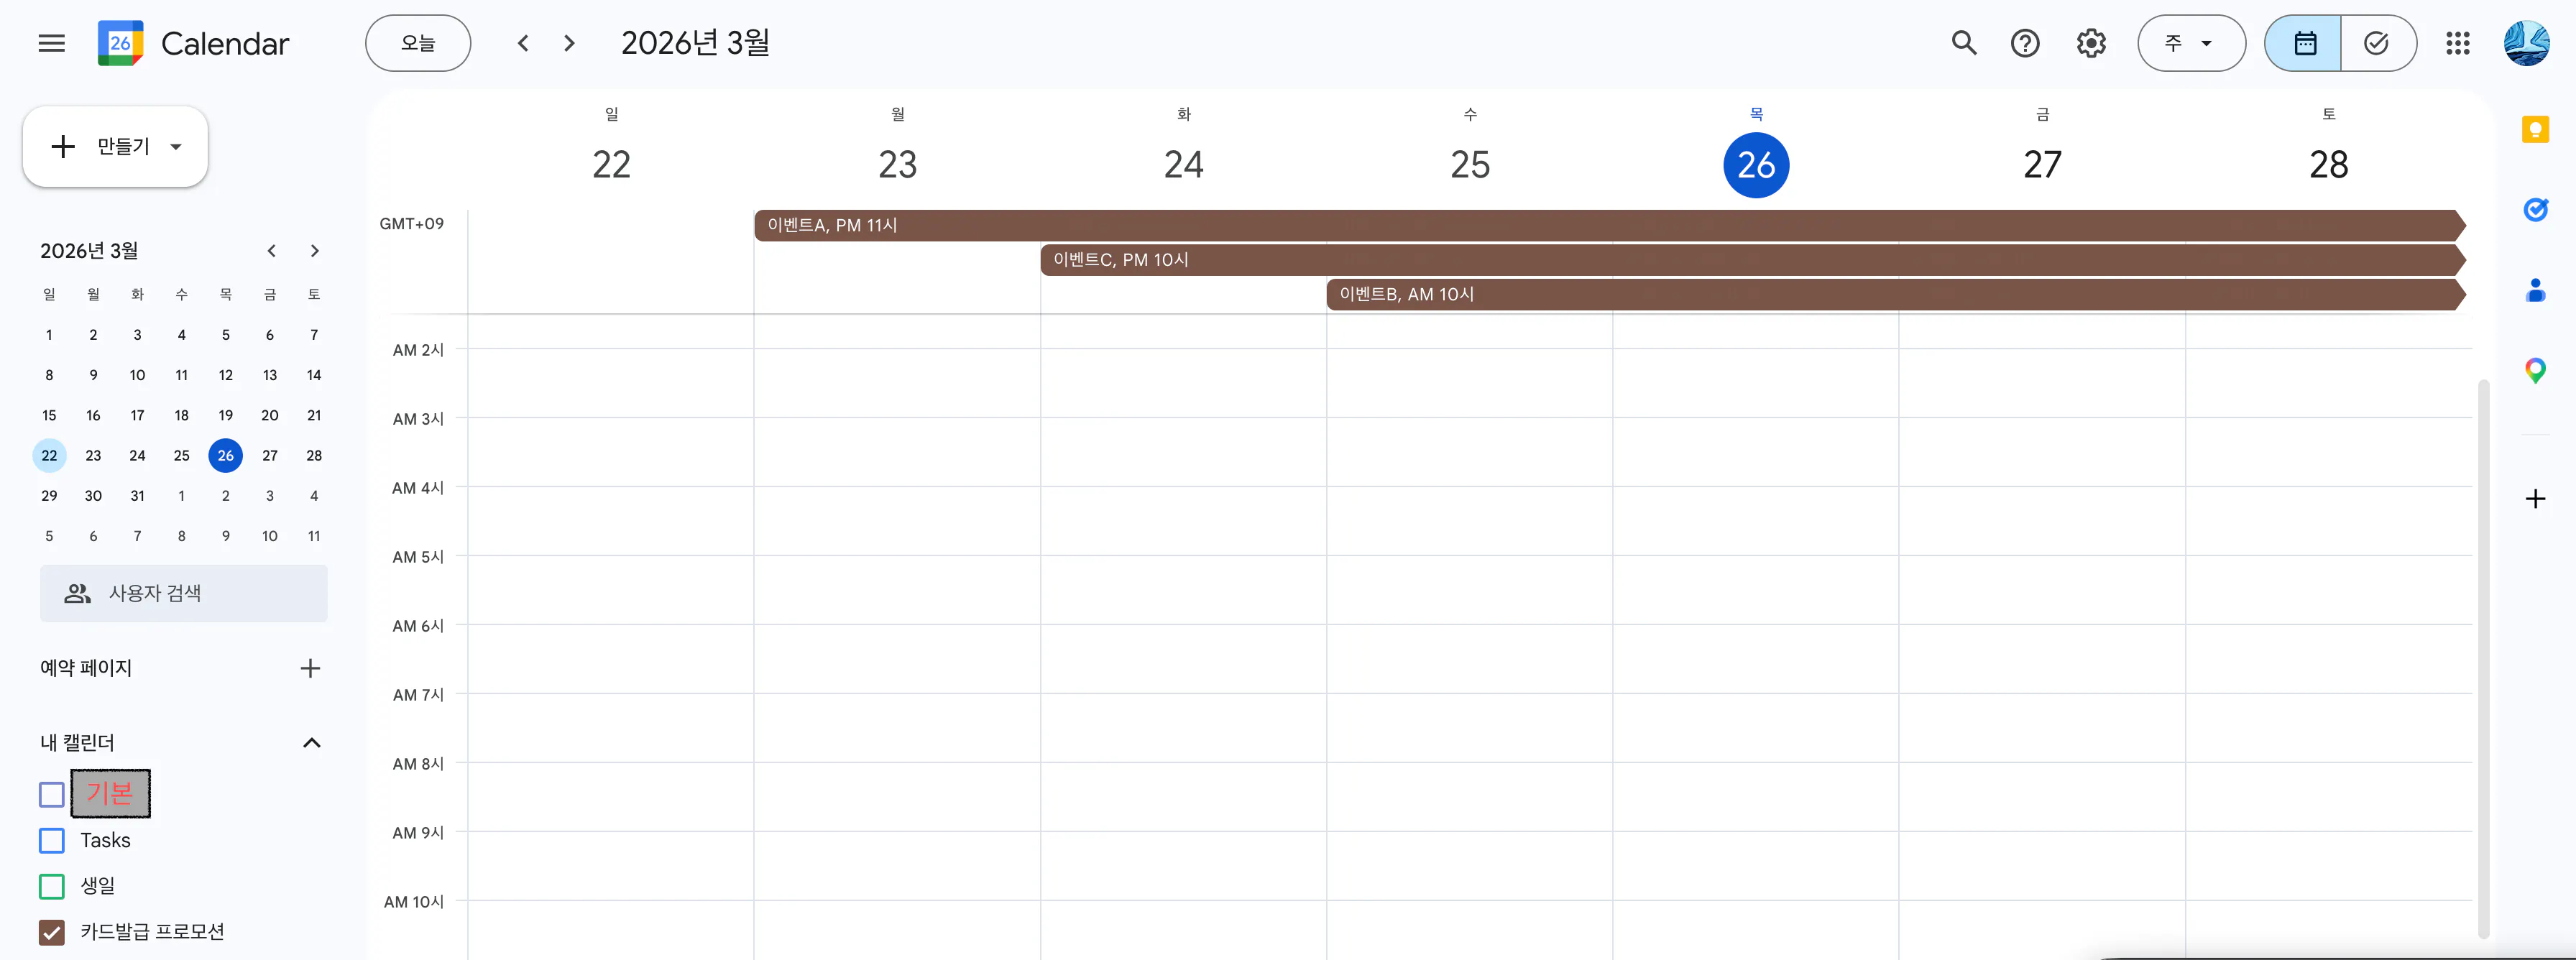Open Google Maps in side panel
Image resolution: width=2576 pixels, height=960 pixels.
click(x=2535, y=371)
